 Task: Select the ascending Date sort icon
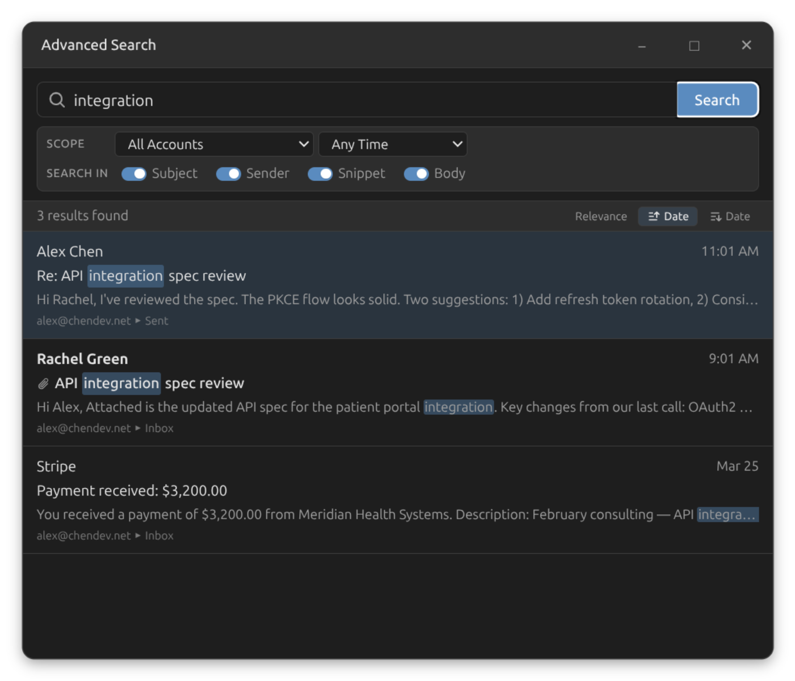[654, 216]
